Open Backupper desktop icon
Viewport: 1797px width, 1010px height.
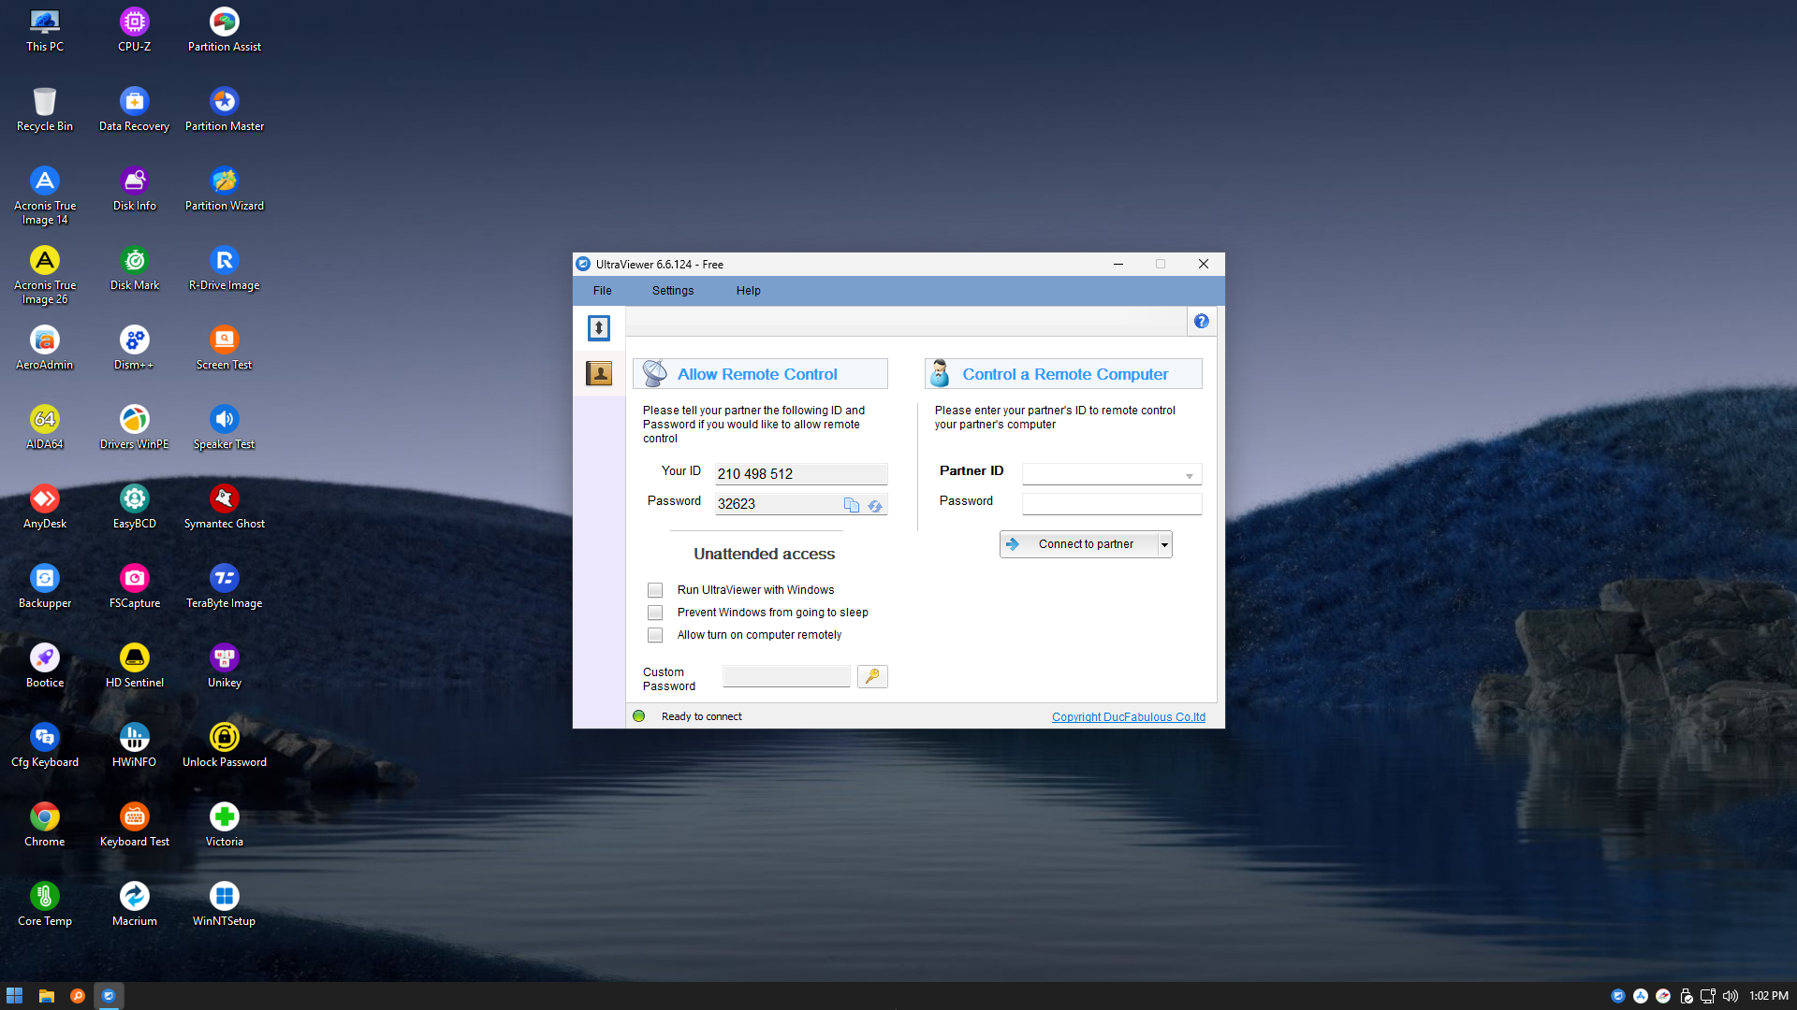(45, 586)
